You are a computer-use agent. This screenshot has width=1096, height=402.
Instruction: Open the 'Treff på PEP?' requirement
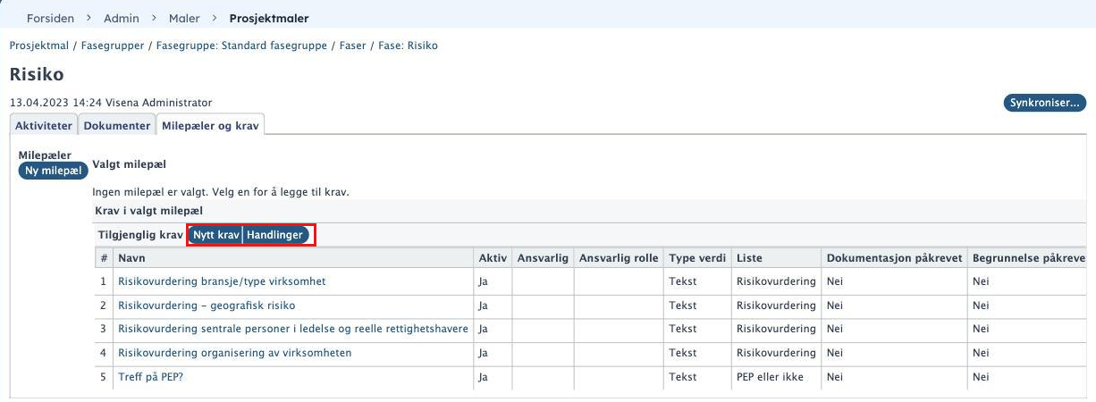(150, 377)
